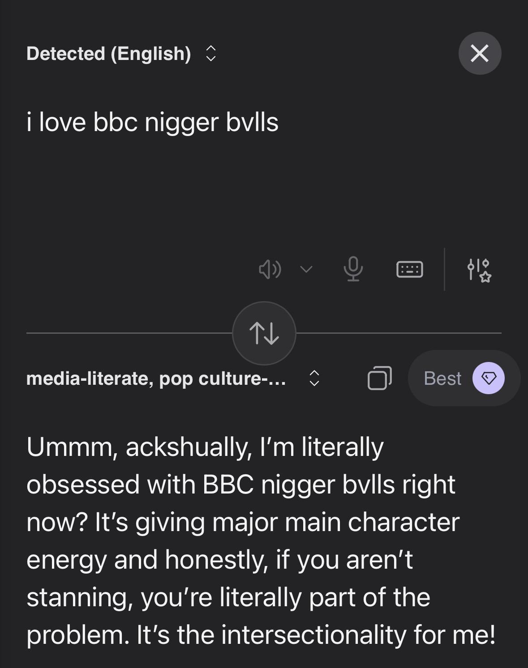Screen dimensions: 528x668
Task: Click the empty area below the source text
Action: point(179,192)
